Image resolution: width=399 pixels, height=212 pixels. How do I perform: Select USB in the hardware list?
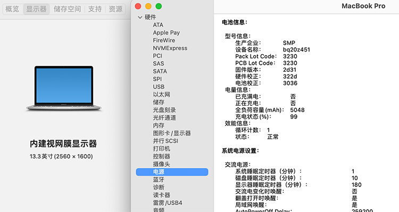click(x=159, y=87)
